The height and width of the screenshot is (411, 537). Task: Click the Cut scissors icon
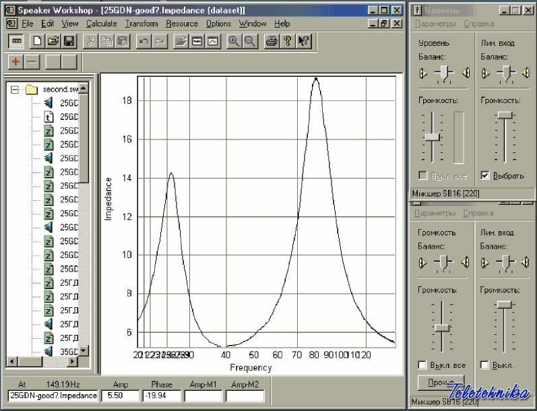coord(90,41)
